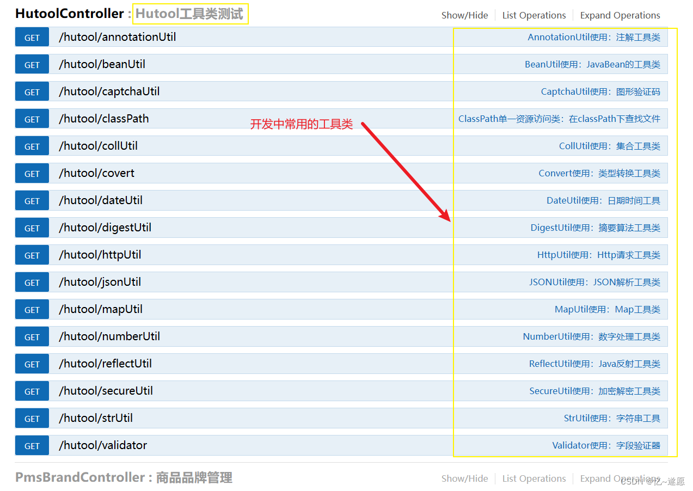Click GET badge for /hutool/annotationUtil
This screenshot has height=491, width=693.
[x=32, y=38]
